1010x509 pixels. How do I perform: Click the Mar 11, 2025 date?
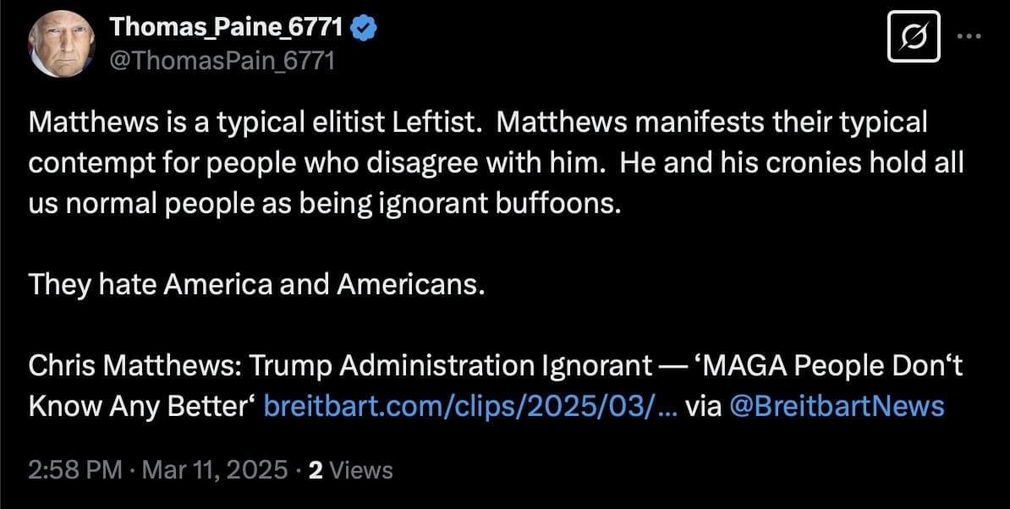pyautogui.click(x=217, y=470)
